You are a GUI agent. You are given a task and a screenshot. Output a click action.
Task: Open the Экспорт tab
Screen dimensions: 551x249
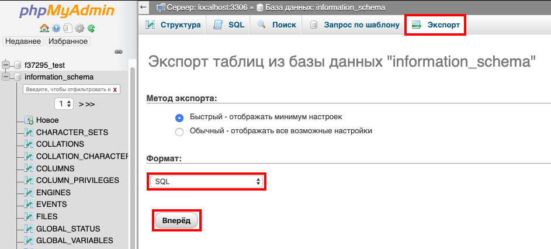coord(436,25)
